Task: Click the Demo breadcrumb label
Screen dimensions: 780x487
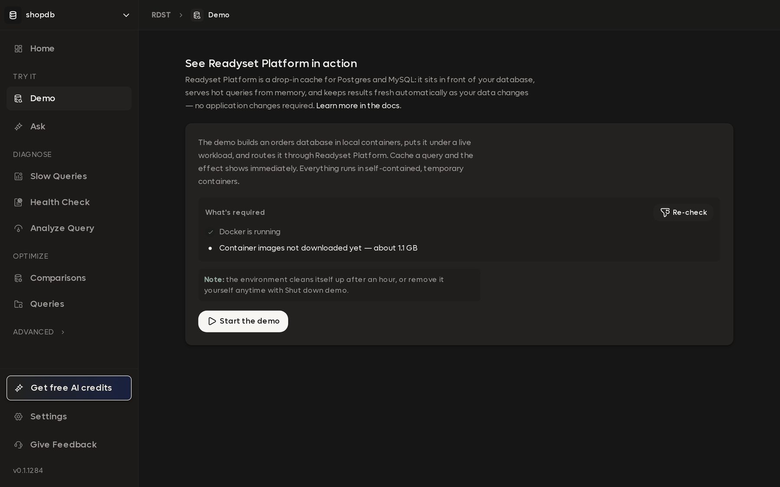Action: [x=219, y=15]
